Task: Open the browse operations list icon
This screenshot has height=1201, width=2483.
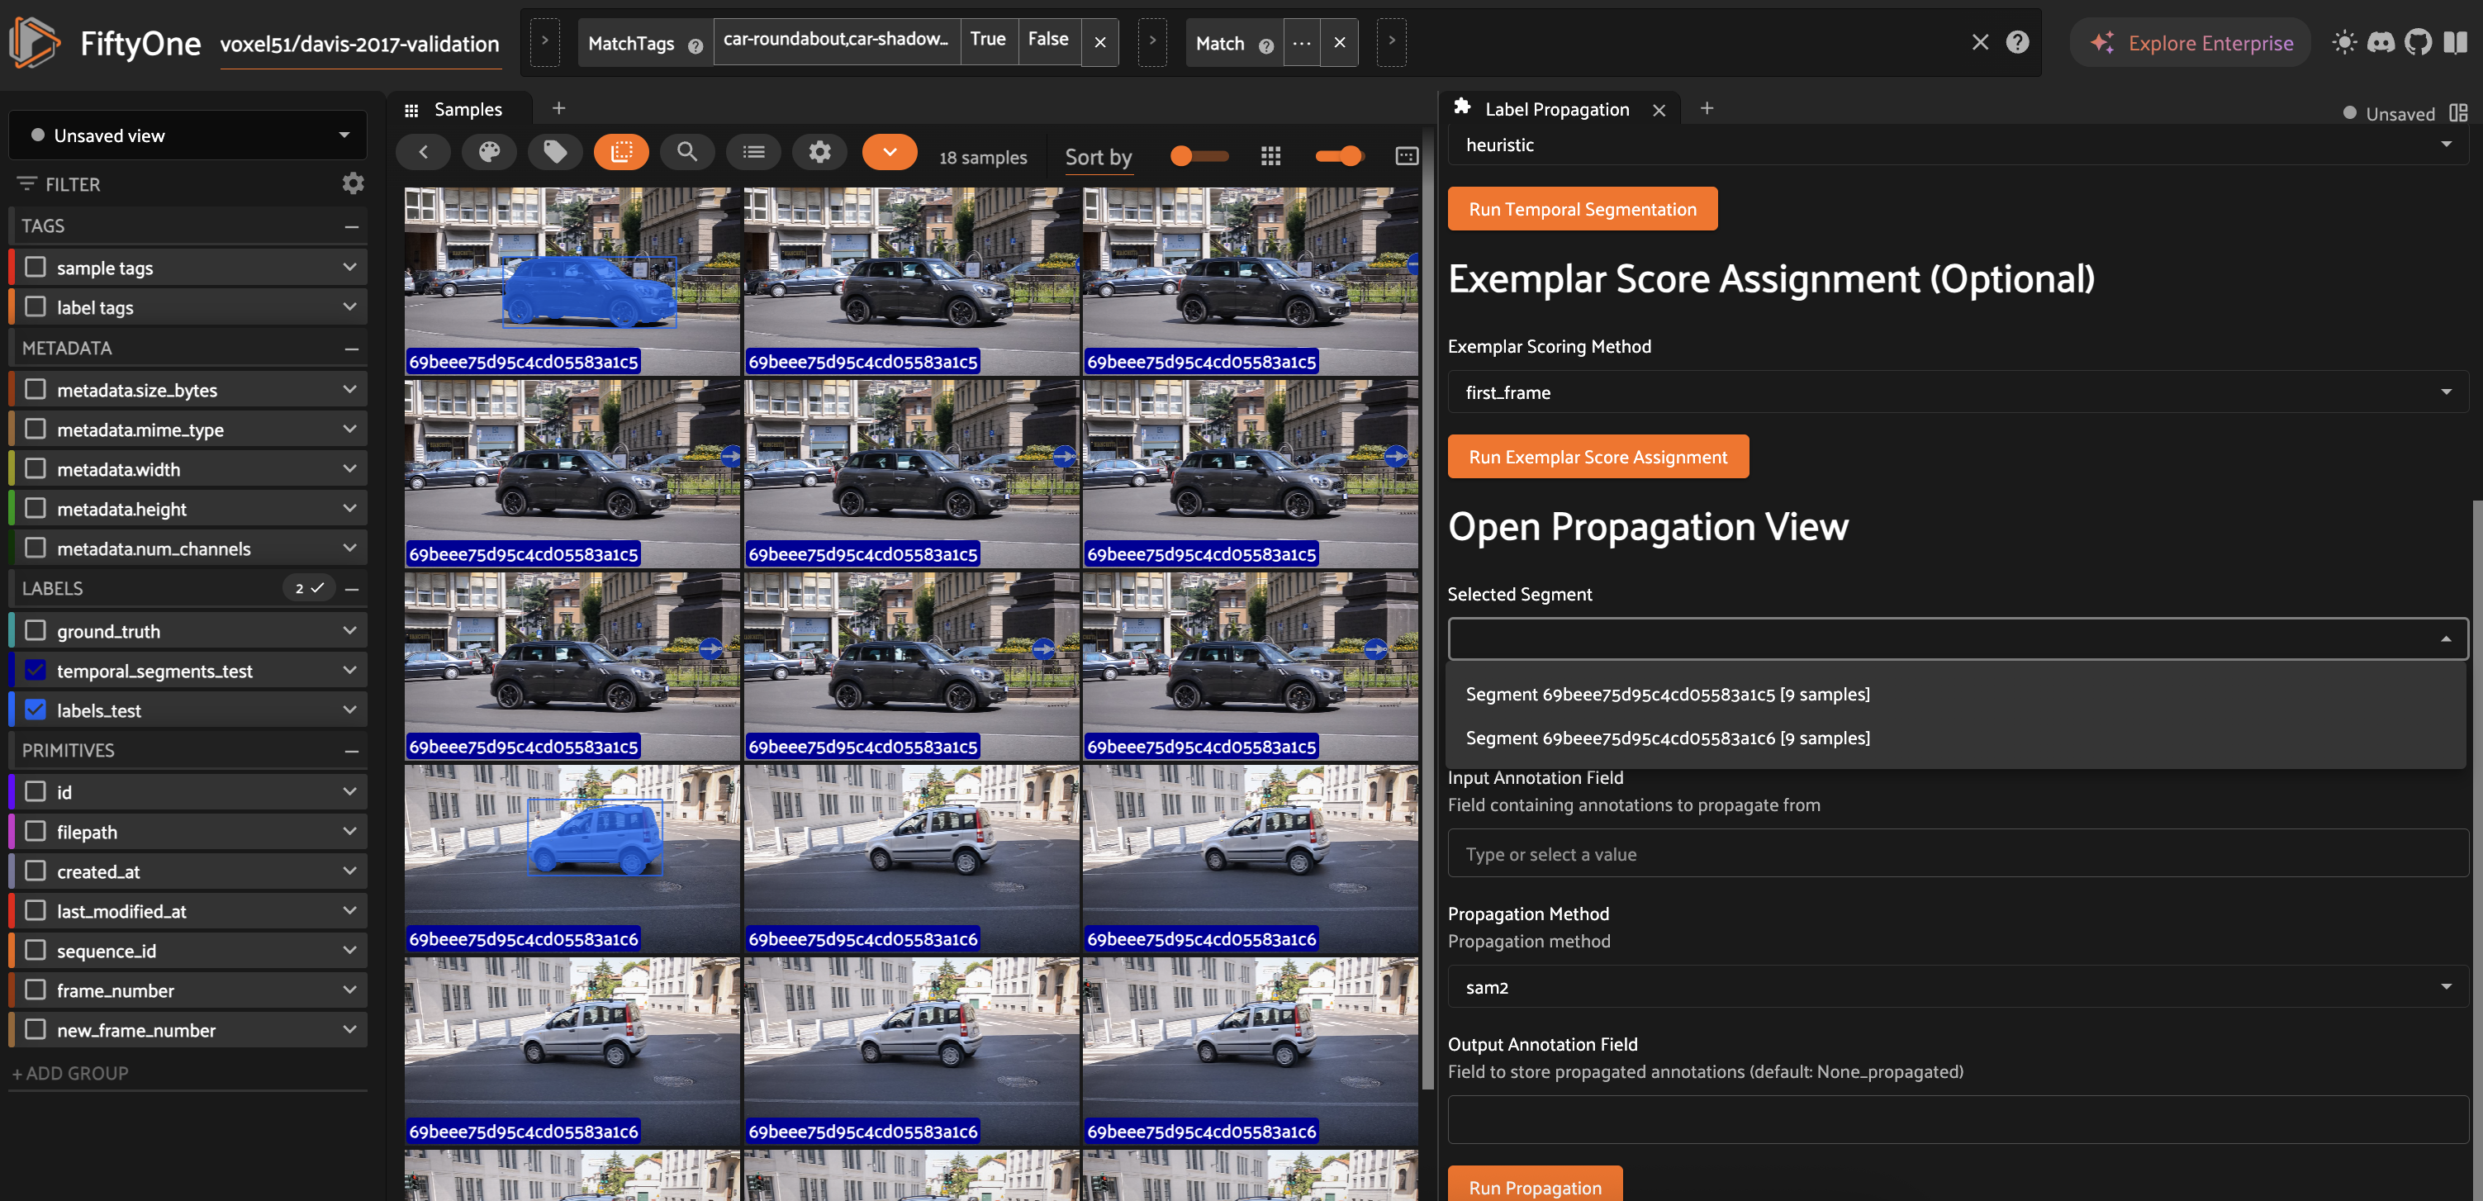Action: (x=754, y=152)
